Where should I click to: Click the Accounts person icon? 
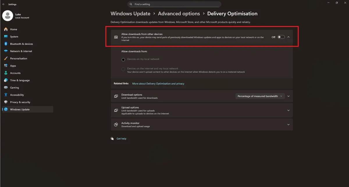[6, 73]
